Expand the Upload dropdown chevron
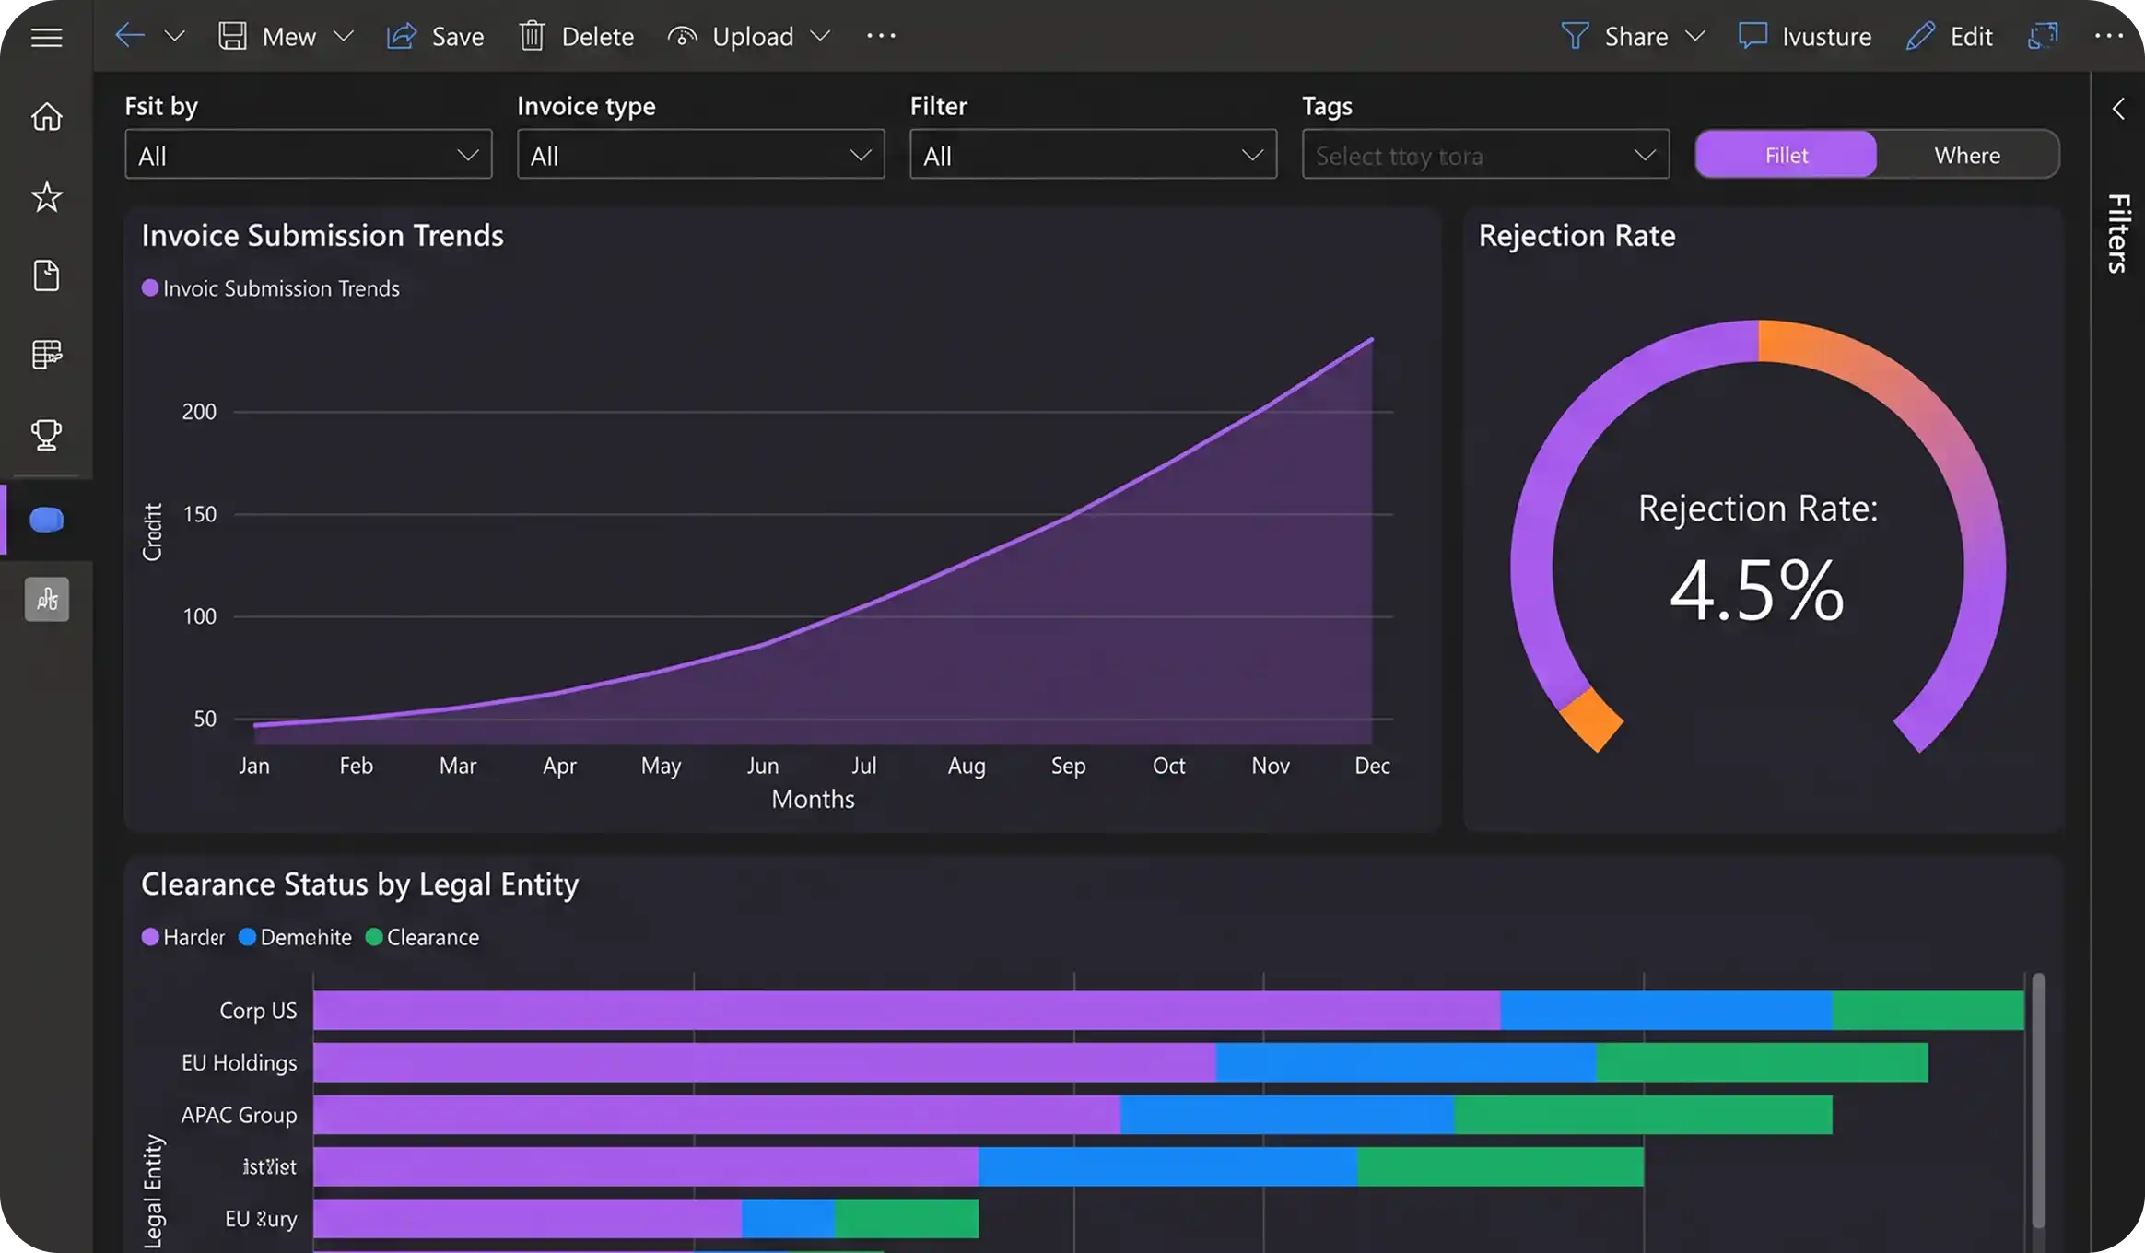The width and height of the screenshot is (2145, 1253). point(820,36)
